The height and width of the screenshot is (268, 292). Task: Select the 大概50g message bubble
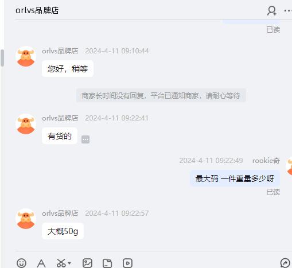click(x=63, y=231)
